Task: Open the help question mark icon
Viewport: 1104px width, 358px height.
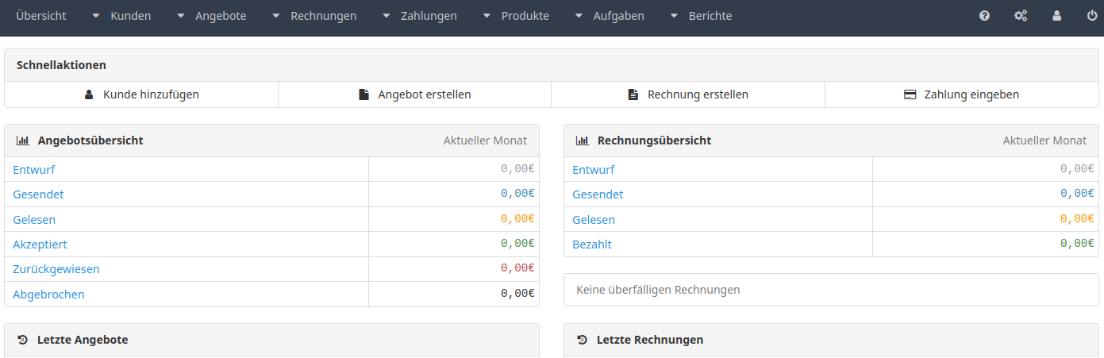Action: point(984,16)
